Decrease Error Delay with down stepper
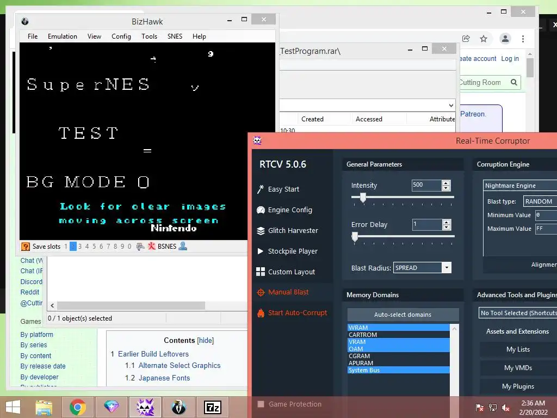Image resolution: width=557 pixels, height=418 pixels. [447, 227]
